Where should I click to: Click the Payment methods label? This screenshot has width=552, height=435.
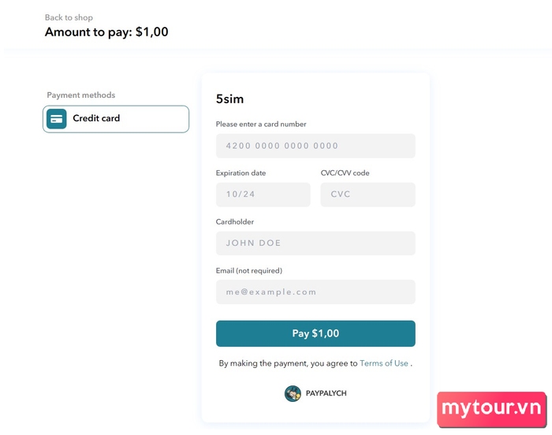[81, 95]
